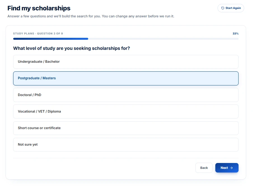Image resolution: width=259 pixels, height=191 pixels.
Task: Click the divider line above Back button
Action: point(126,158)
